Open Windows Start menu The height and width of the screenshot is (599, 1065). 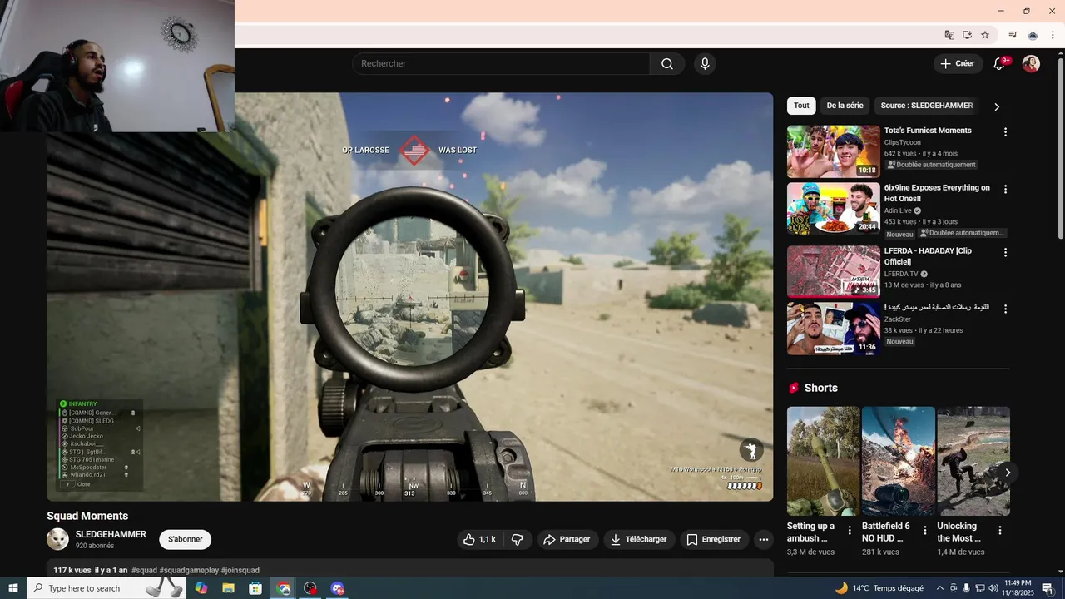click(x=13, y=588)
